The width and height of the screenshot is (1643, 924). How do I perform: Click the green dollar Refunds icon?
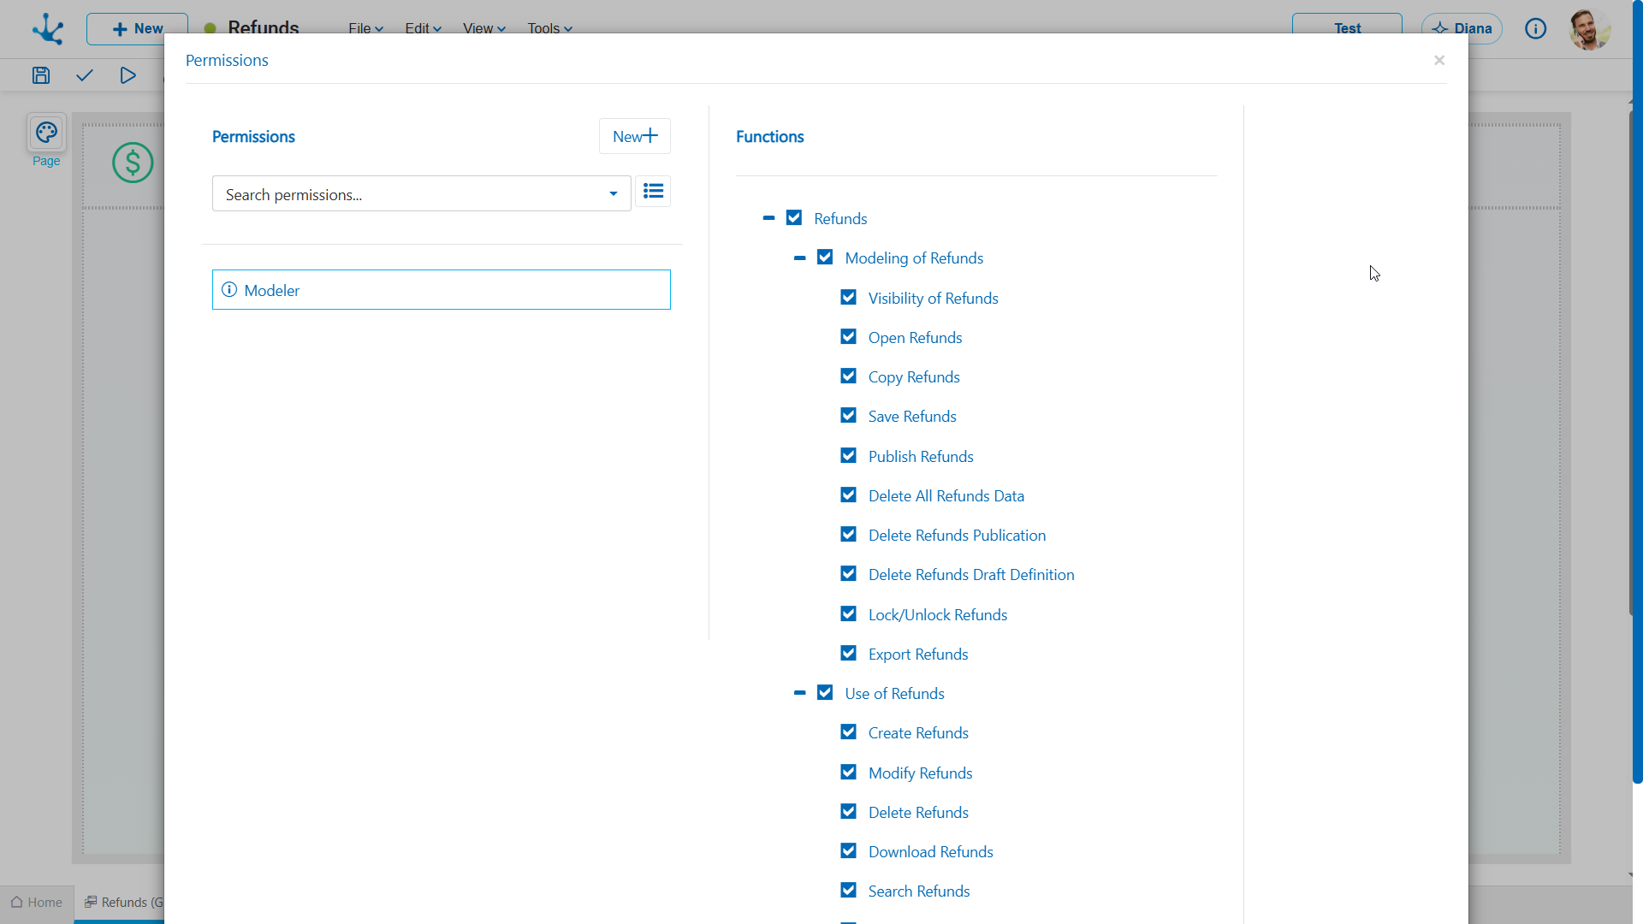tap(133, 163)
